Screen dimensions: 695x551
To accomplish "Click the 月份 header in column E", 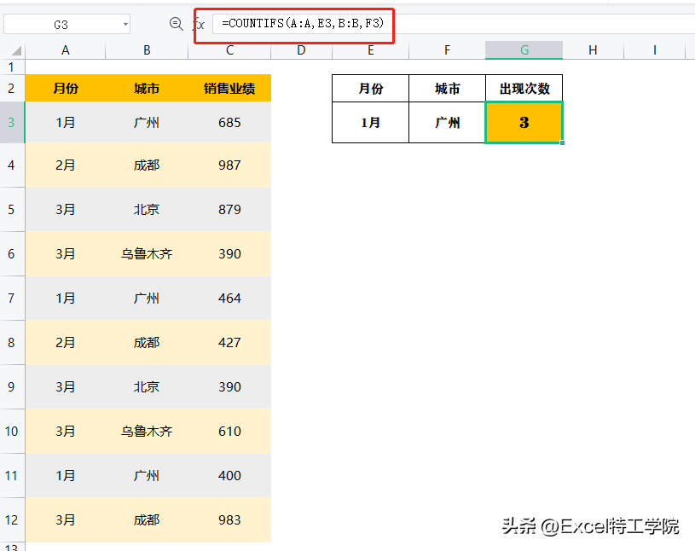I will point(371,88).
